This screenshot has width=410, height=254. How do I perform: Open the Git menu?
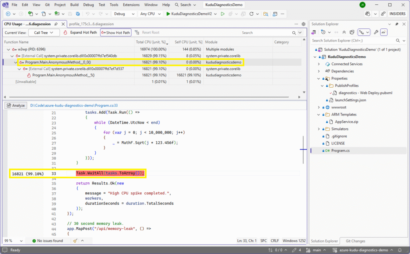click(x=48, y=5)
